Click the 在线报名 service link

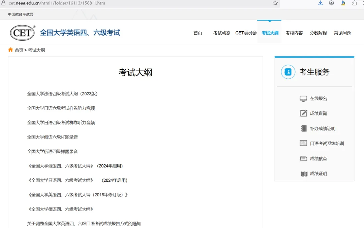coord(318,99)
